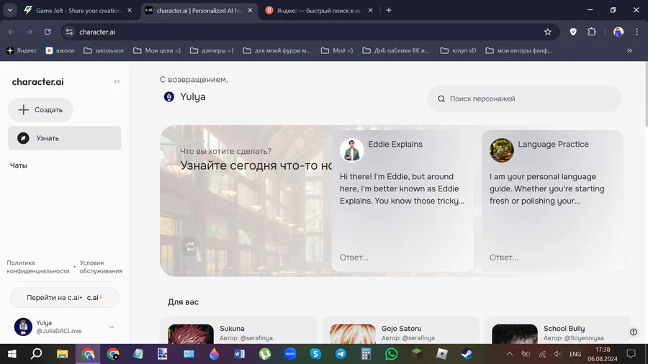648x364 pixels.
Task: Open the Extensions puzzle icon
Action: (x=592, y=32)
